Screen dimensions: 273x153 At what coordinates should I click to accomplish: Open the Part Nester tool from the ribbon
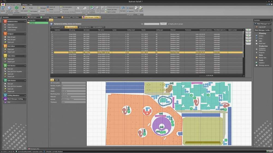[x=33, y=11]
